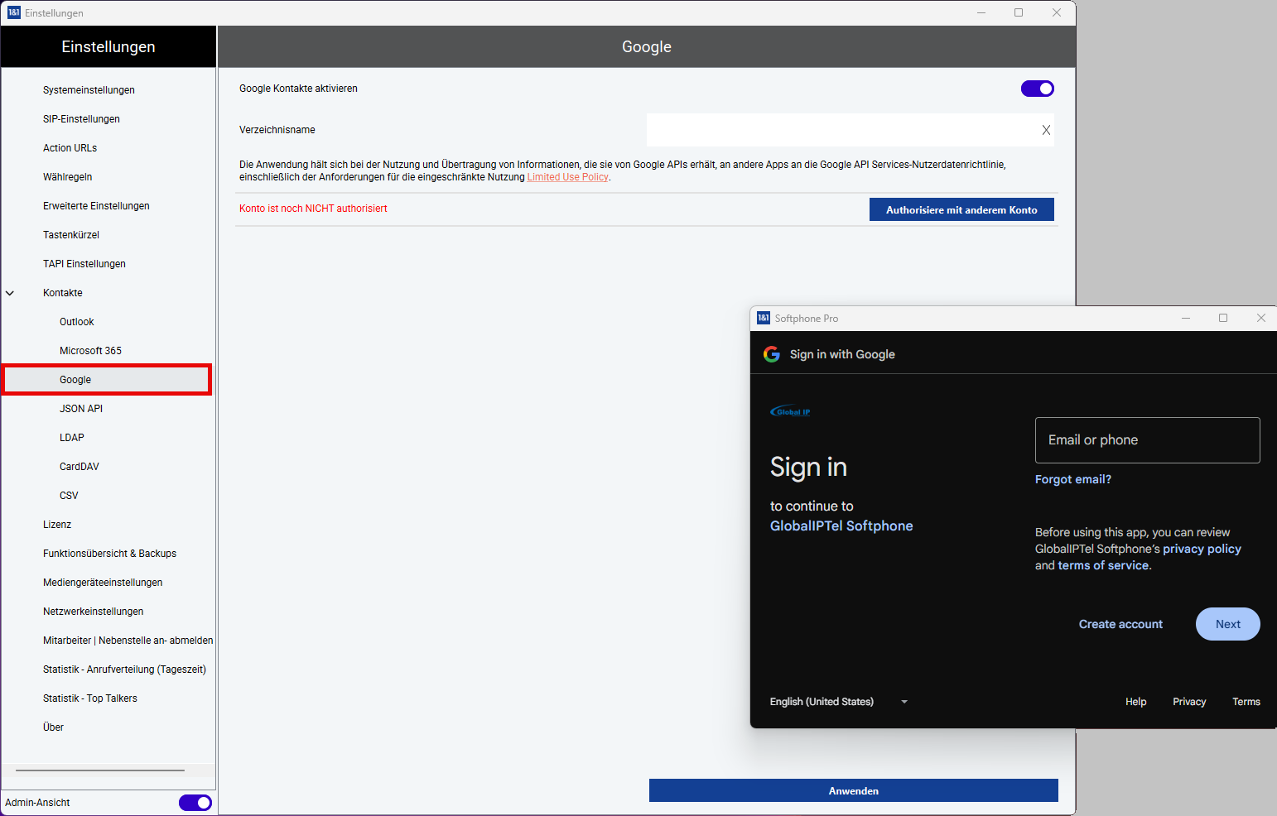Toggle Google Kontakte aktivieren switch
The width and height of the screenshot is (1277, 816).
(1037, 89)
